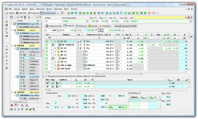198x119 pixels.
Task: Click the Sprawdź przegrody WT2008 button
Action: pyautogui.click(x=126, y=26)
